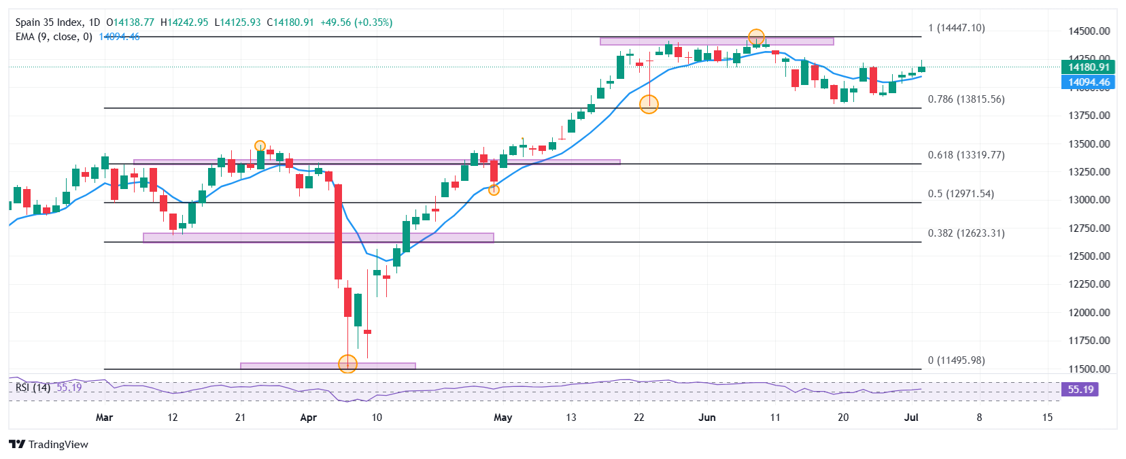Click the 0.5 (12971.54) Fibonacci label
The height and width of the screenshot is (459, 1126).
coord(961,194)
